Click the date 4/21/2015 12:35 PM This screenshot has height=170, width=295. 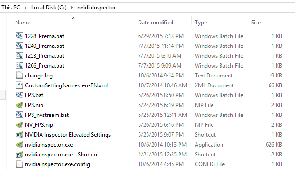pos(163,155)
